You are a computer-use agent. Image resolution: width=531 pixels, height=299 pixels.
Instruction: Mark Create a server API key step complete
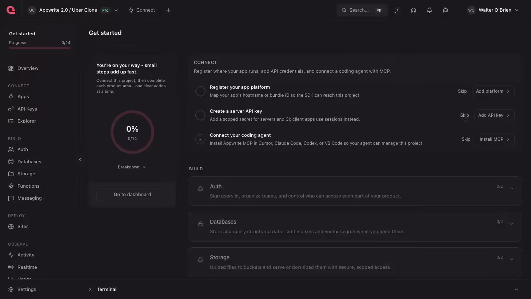(x=200, y=115)
